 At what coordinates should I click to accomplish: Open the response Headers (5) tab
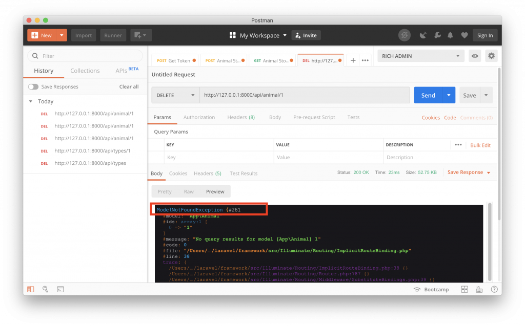208,173
